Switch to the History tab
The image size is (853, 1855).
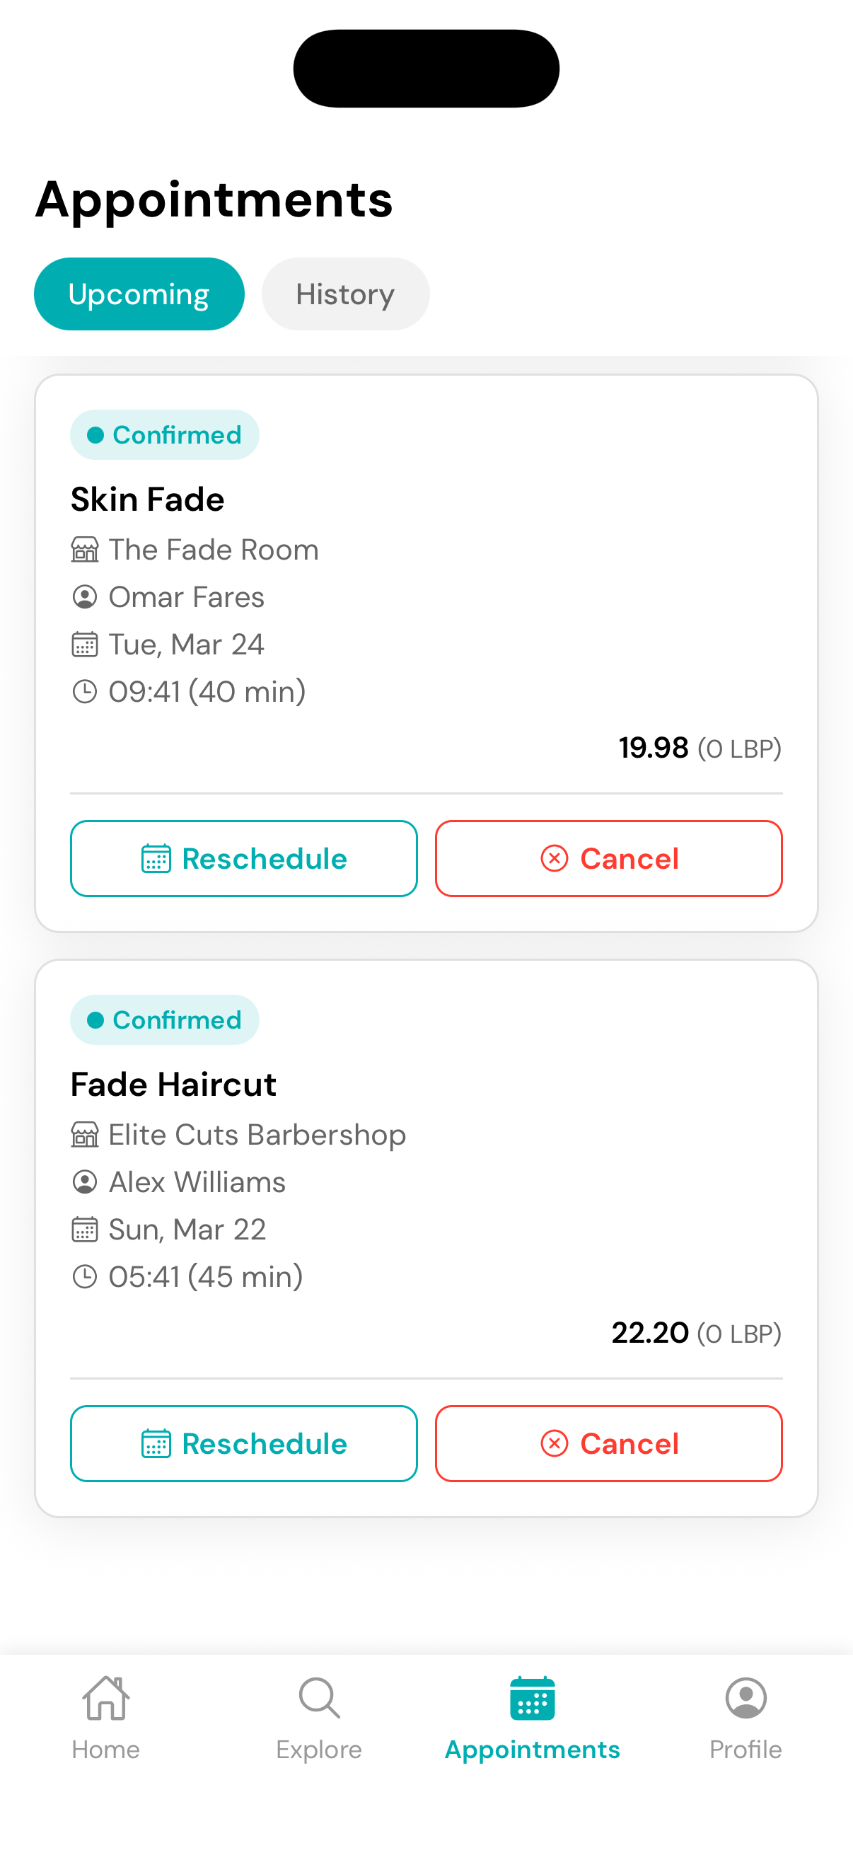point(344,294)
